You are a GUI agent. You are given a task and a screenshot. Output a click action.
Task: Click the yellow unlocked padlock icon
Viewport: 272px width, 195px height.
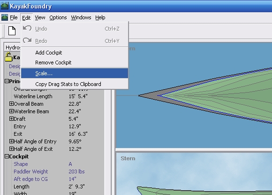coord(8,57)
